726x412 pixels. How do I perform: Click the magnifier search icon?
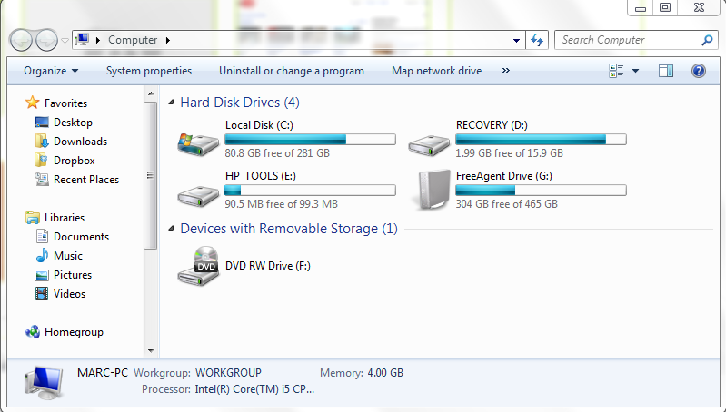pos(707,40)
